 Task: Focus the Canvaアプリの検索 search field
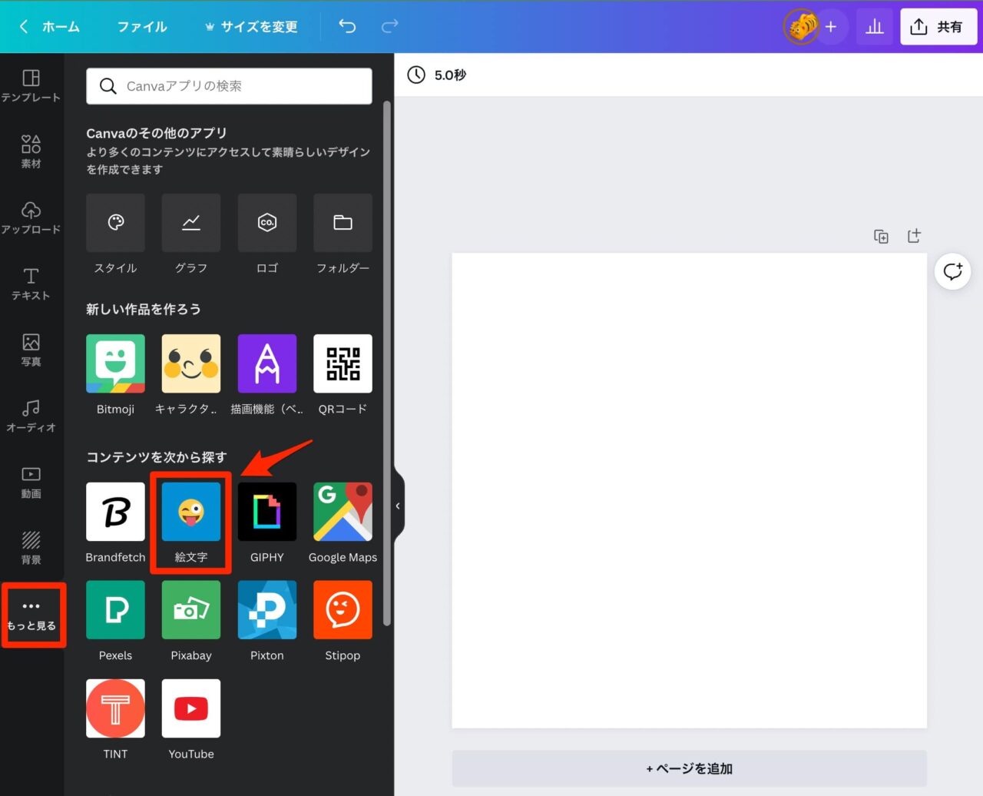pyautogui.click(x=229, y=86)
